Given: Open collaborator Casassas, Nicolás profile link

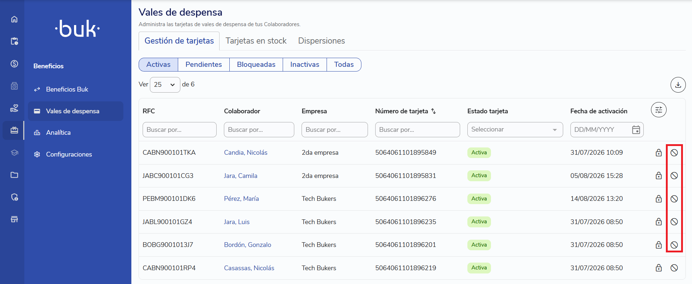Looking at the screenshot, I should [249, 268].
